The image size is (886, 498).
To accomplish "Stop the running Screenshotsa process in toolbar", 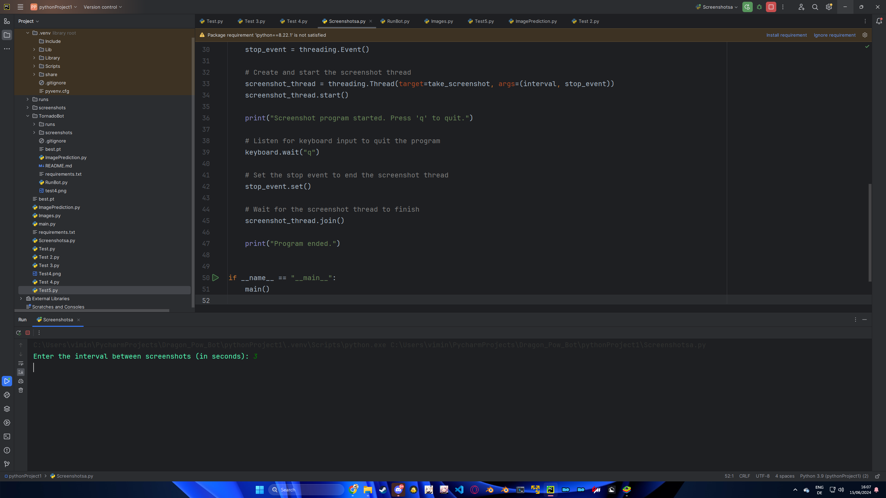I will coord(771,7).
